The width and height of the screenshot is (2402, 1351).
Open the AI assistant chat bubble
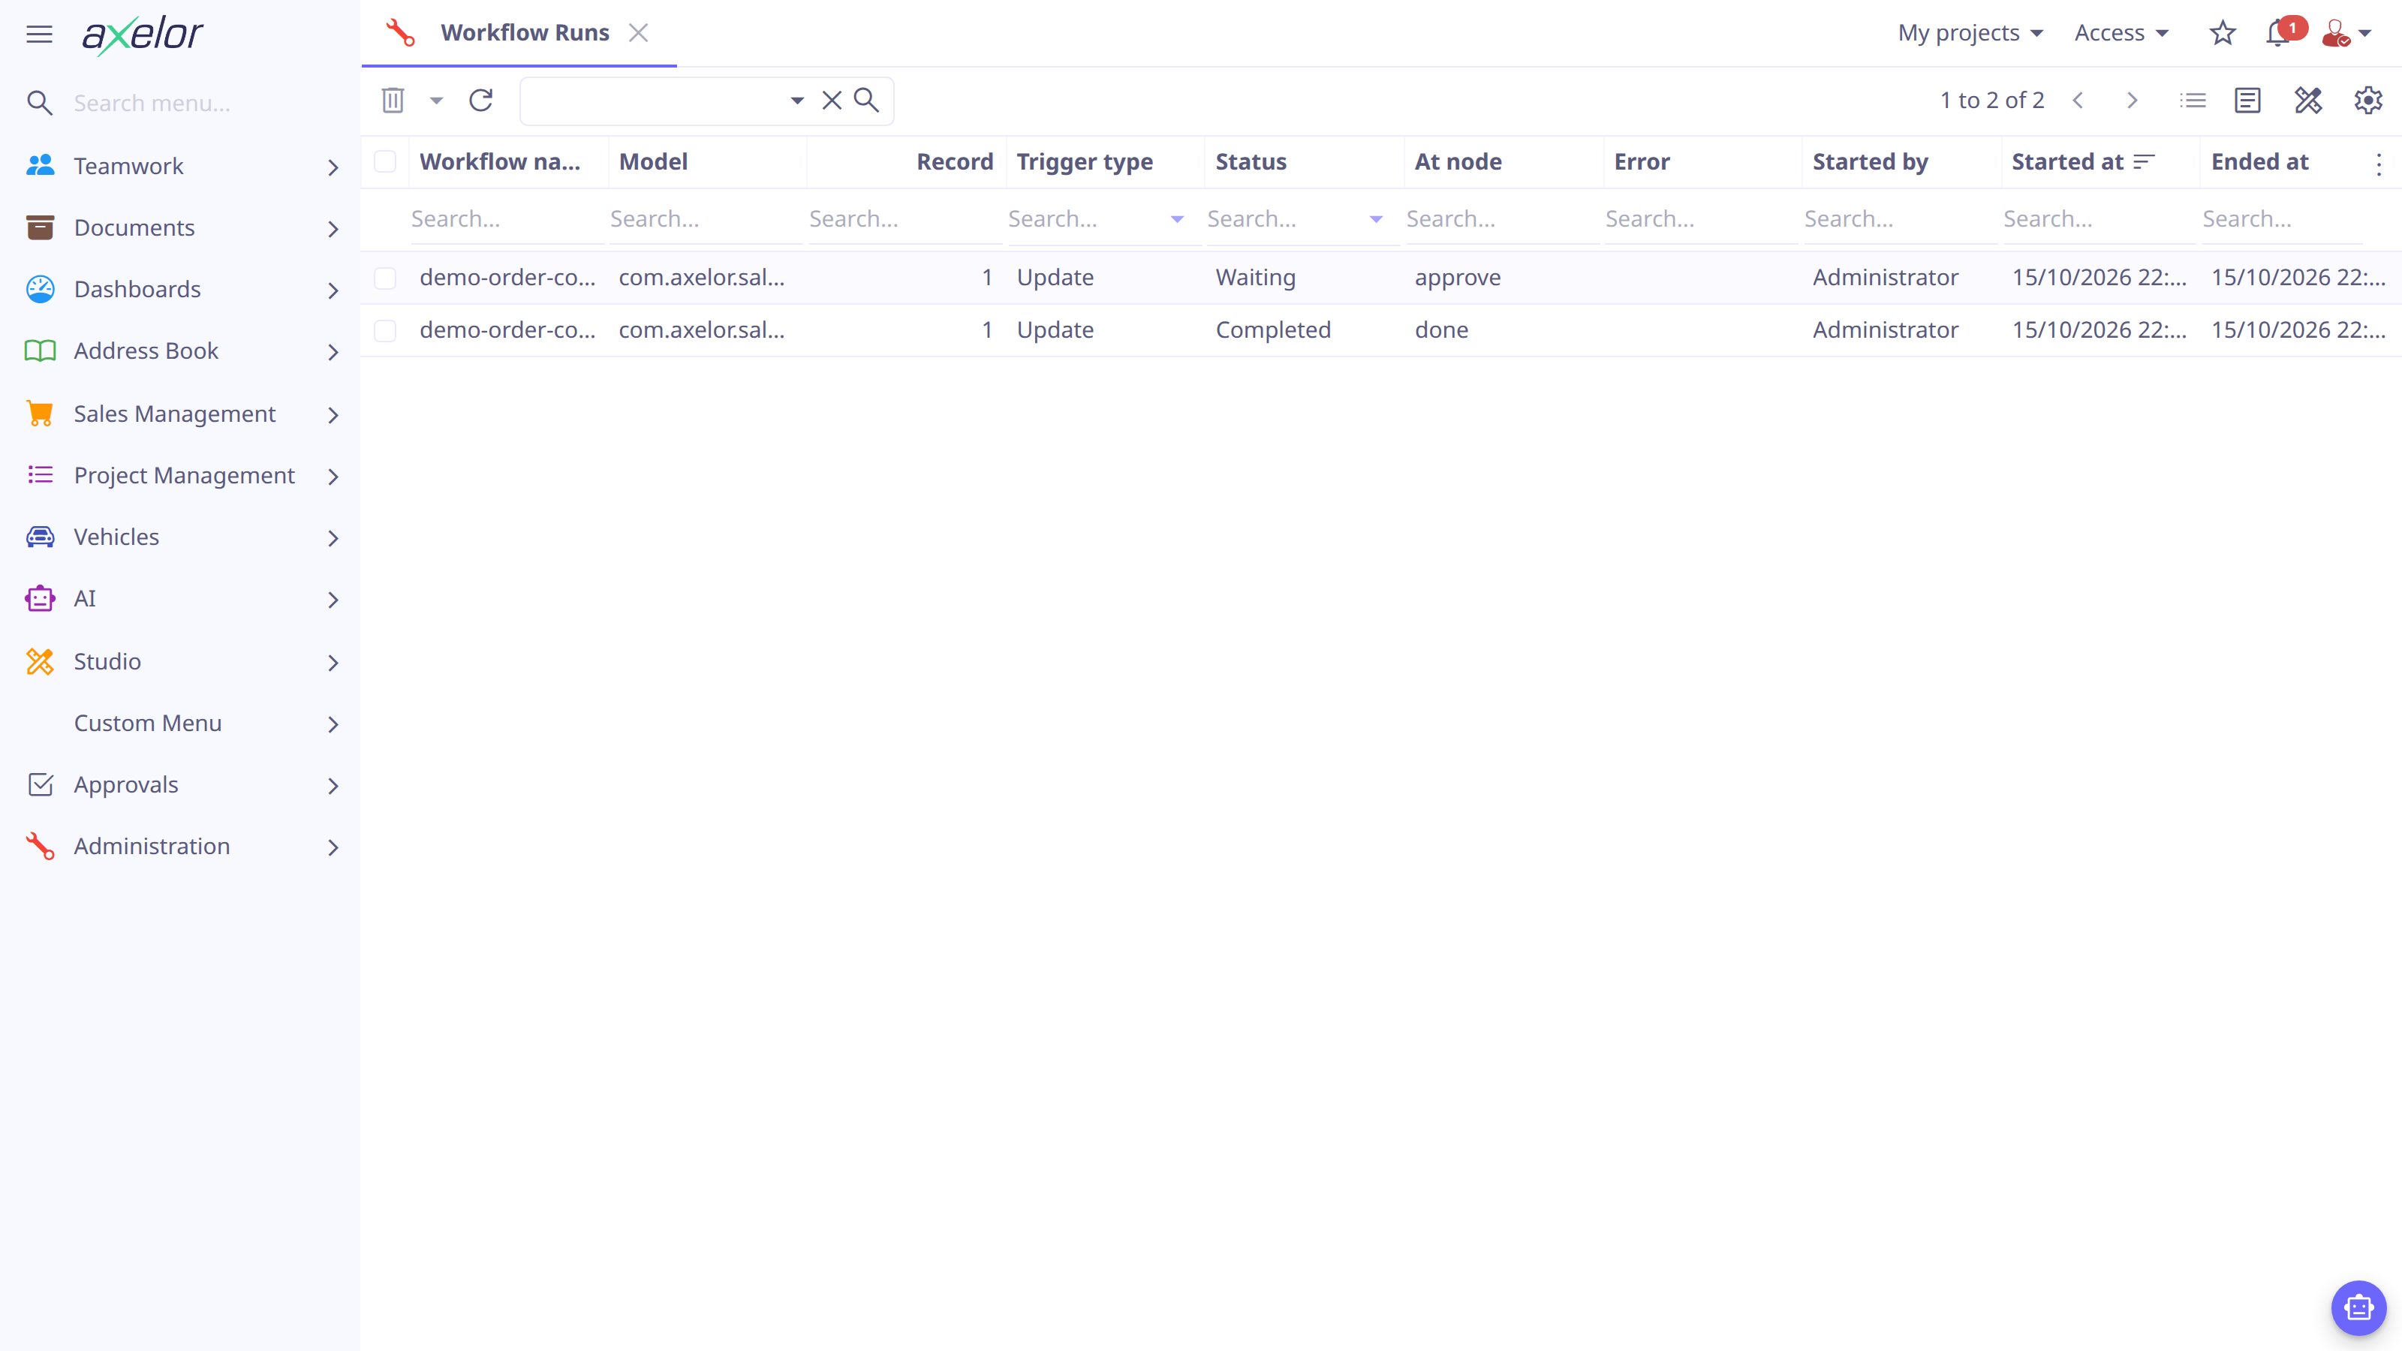(2358, 1307)
